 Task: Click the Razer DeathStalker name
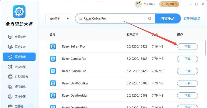[75, 83]
